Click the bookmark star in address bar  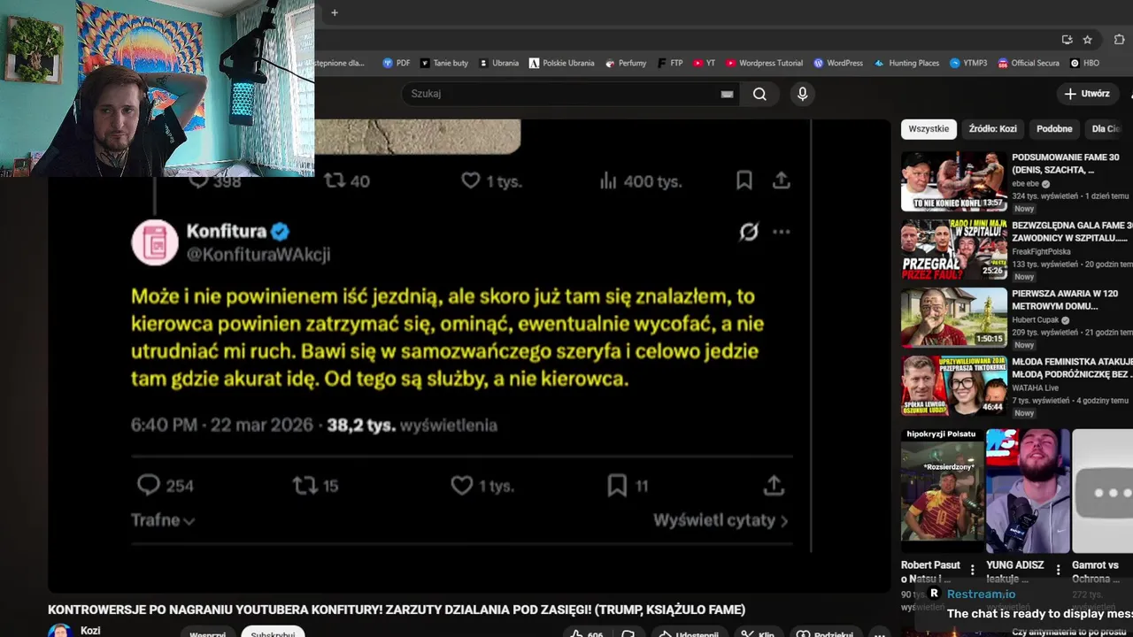coord(1088,40)
